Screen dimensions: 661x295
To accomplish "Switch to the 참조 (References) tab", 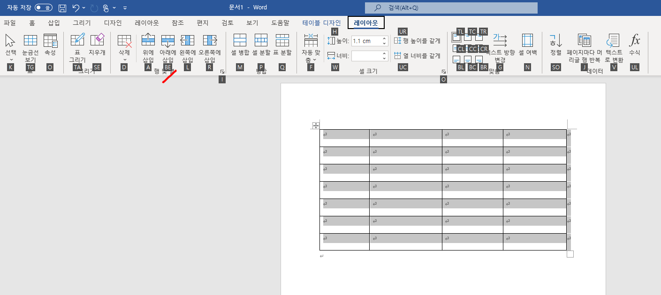I will (178, 22).
